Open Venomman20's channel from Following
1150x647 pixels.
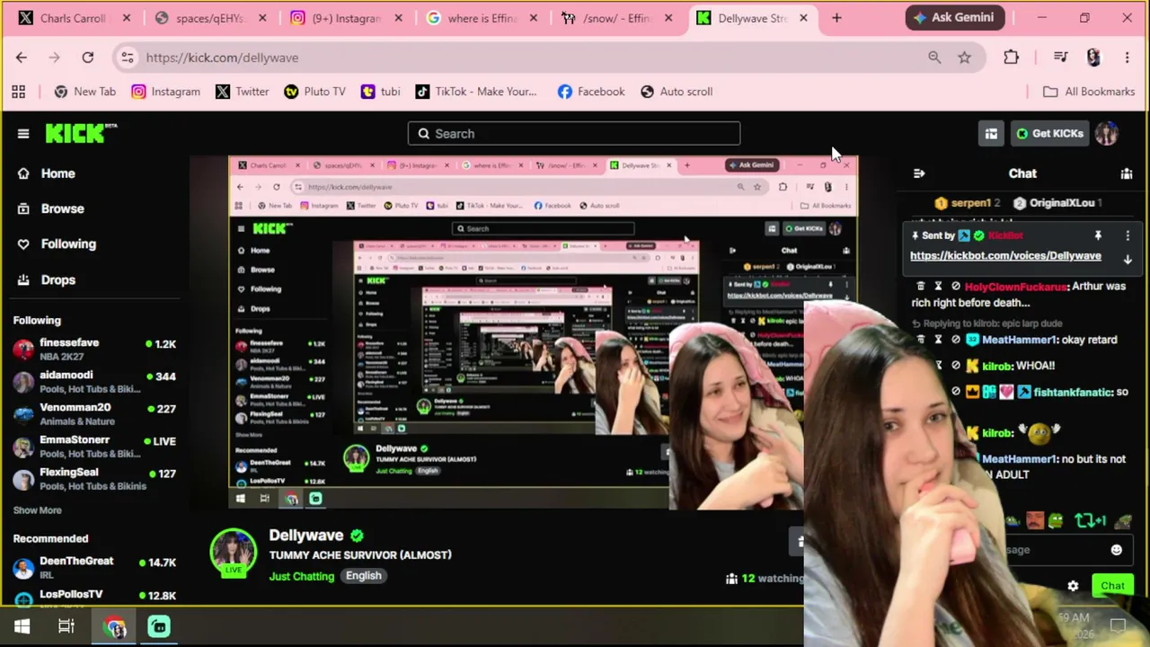click(94, 414)
